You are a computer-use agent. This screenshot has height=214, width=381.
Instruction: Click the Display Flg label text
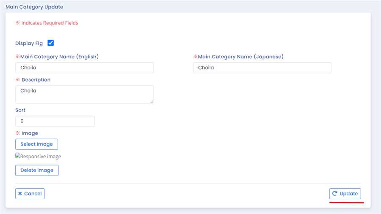[29, 43]
